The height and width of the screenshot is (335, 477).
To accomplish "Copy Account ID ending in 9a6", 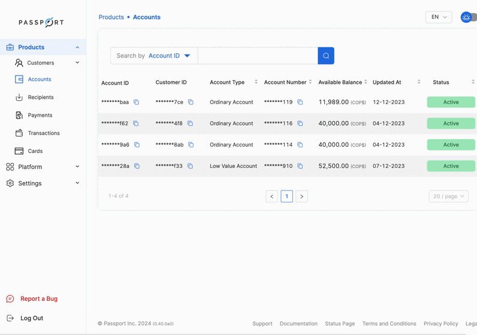I will coord(137,145).
